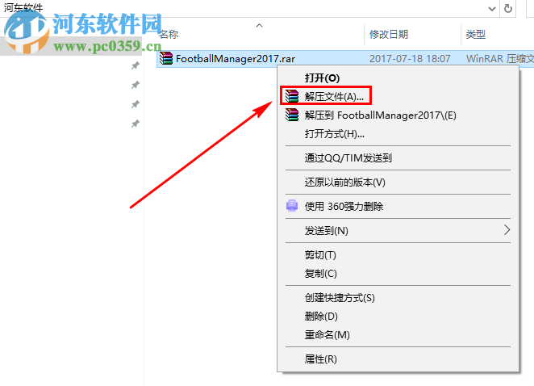This screenshot has width=534, height=386.
Task: Select the FootballManager2017.rar file name
Action: tap(236, 59)
